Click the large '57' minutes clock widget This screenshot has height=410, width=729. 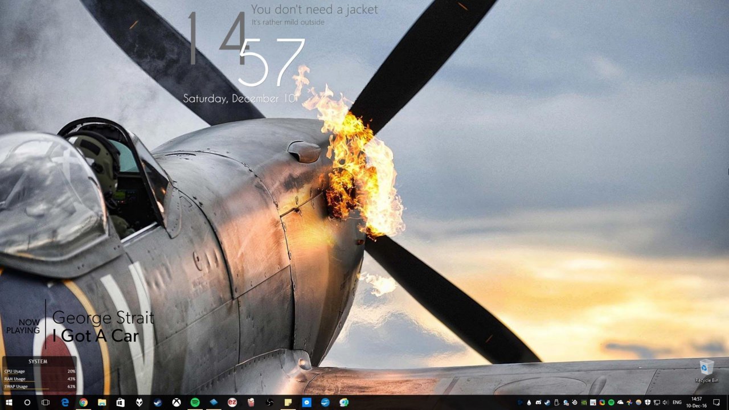[272, 61]
